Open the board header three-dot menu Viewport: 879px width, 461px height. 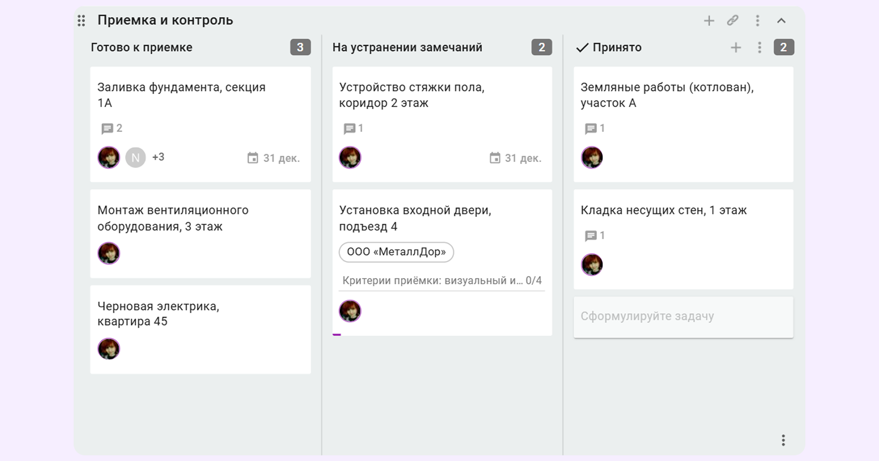point(757,21)
